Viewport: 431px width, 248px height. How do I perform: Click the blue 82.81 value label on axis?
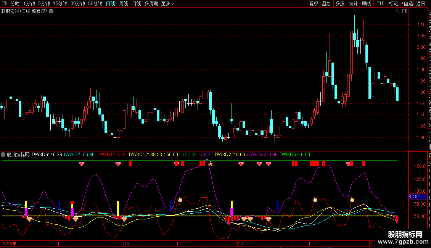(414, 196)
